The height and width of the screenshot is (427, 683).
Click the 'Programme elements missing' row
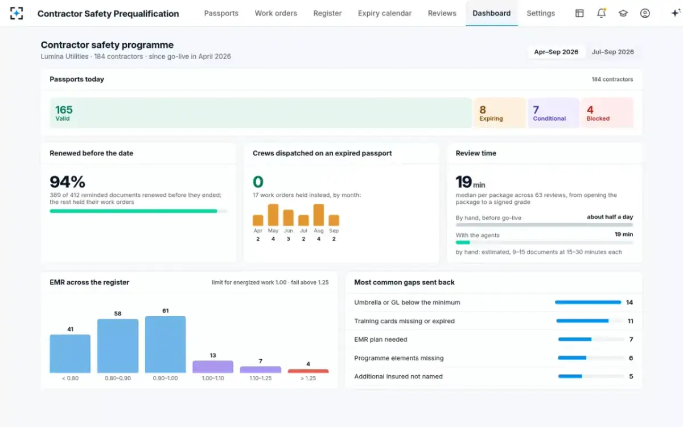[x=494, y=358]
